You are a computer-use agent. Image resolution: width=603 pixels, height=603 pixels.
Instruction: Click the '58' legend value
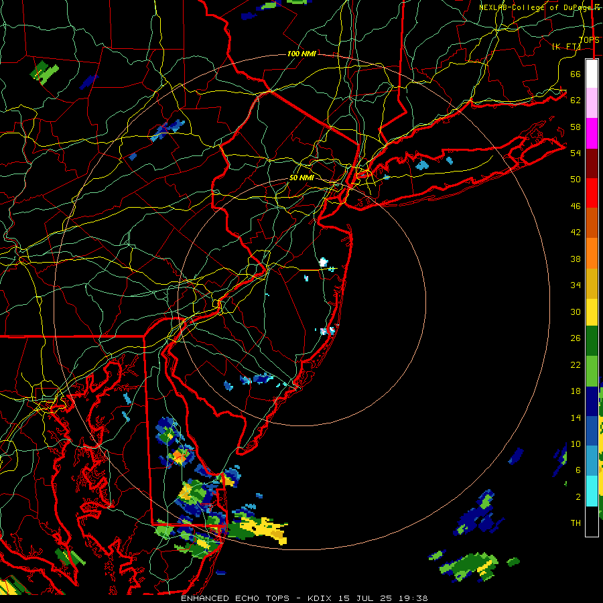pyautogui.click(x=576, y=127)
